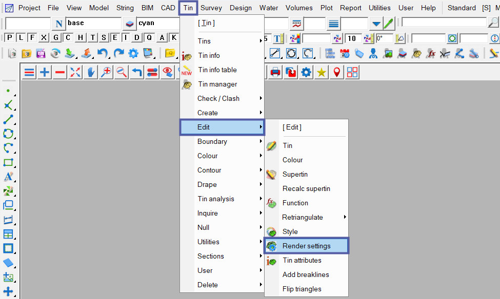Image resolution: width=500 pixels, height=299 pixels.
Task: Toggle the view visibility eye icon
Action: click(x=168, y=72)
